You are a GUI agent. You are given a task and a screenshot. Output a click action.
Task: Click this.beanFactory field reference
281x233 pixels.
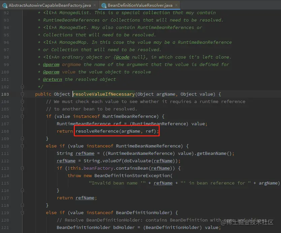click(92, 168)
